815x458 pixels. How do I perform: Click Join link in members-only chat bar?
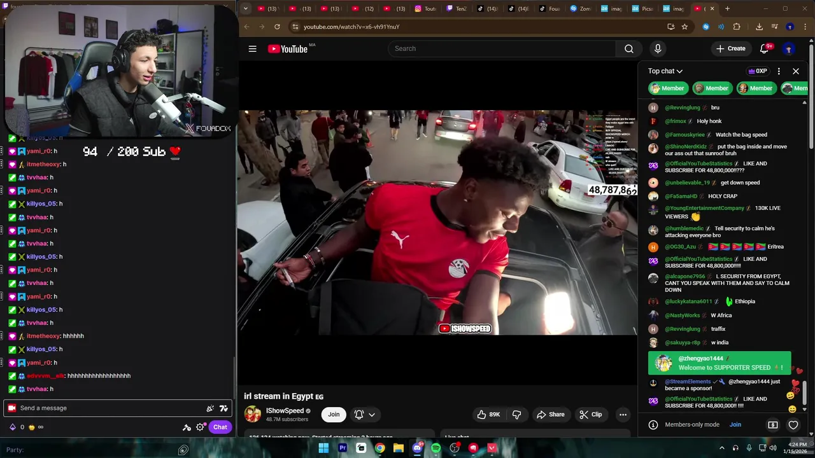pos(735,425)
